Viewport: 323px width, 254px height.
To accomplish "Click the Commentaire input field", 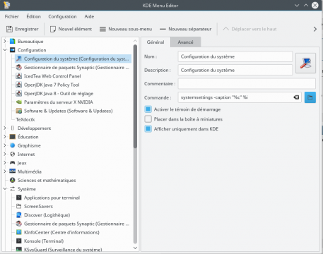I will click(x=247, y=84).
